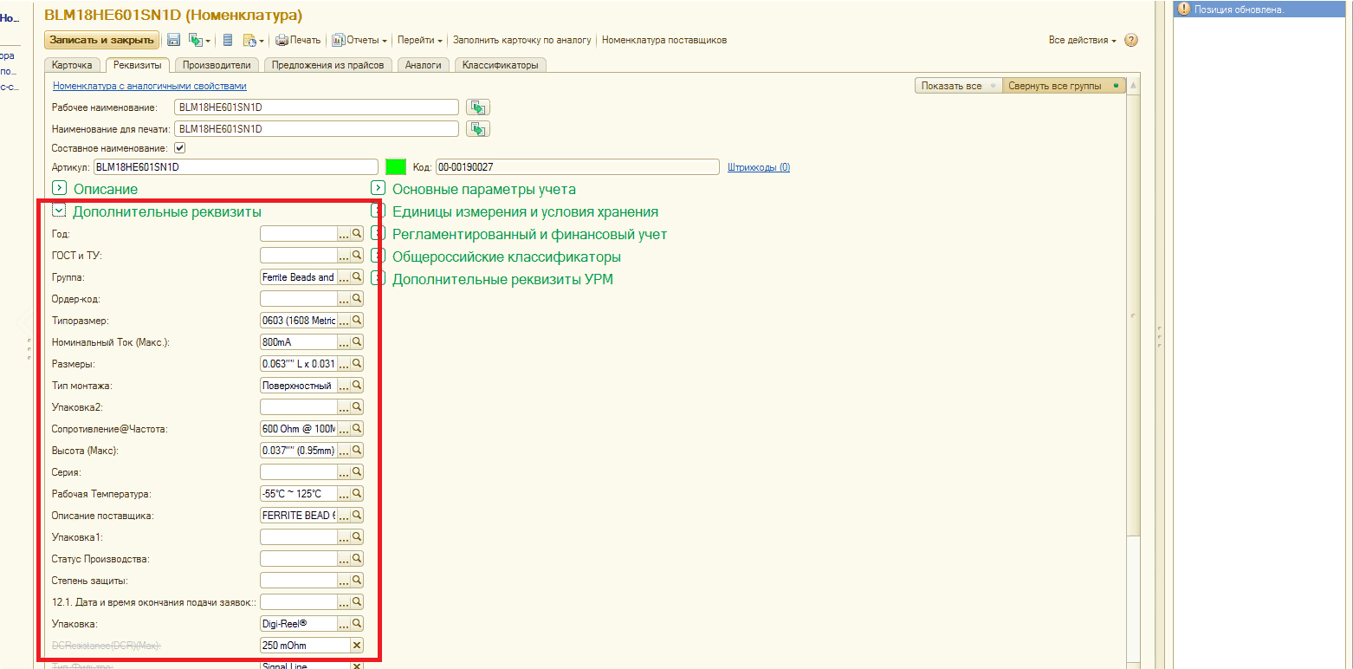Screen dimensions: 1353x669
Task: Expand the Описание group
Action: click(x=59, y=189)
